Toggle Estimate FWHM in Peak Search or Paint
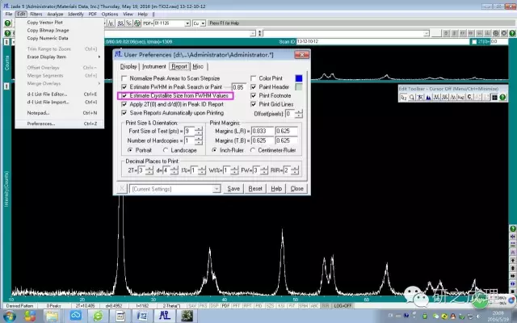 (x=124, y=86)
